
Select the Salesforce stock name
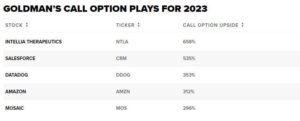point(20,58)
